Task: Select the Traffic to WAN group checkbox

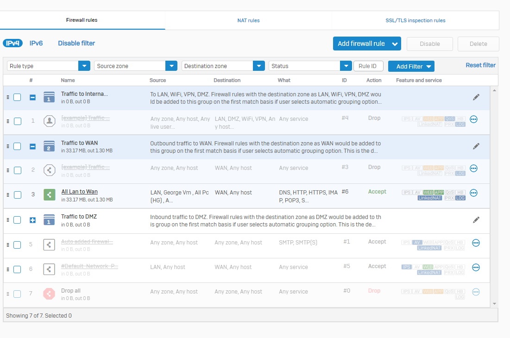Action: click(x=17, y=146)
